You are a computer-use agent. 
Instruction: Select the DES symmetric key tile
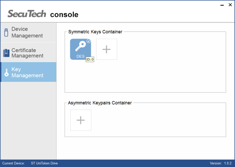tap(80, 49)
